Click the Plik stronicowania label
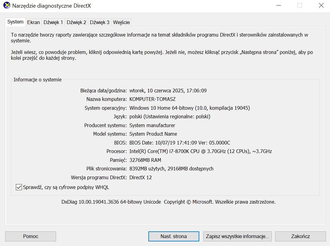This screenshot has width=330, height=246. [106, 169]
